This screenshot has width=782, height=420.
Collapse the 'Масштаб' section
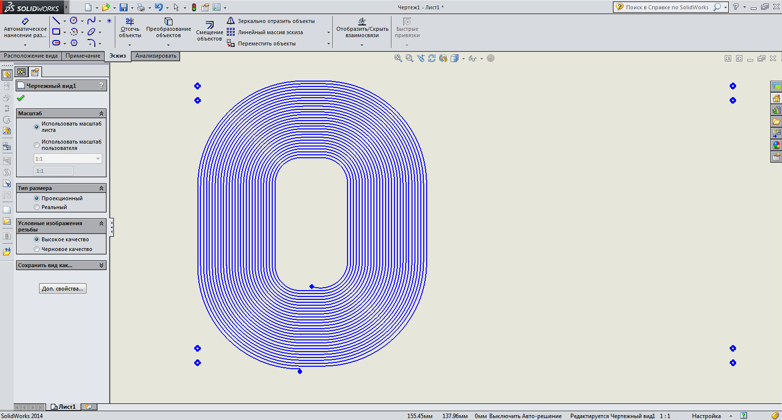(x=101, y=113)
